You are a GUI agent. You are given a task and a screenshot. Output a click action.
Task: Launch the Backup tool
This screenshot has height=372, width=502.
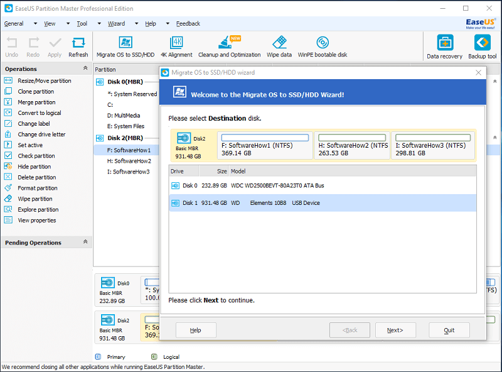click(x=482, y=47)
